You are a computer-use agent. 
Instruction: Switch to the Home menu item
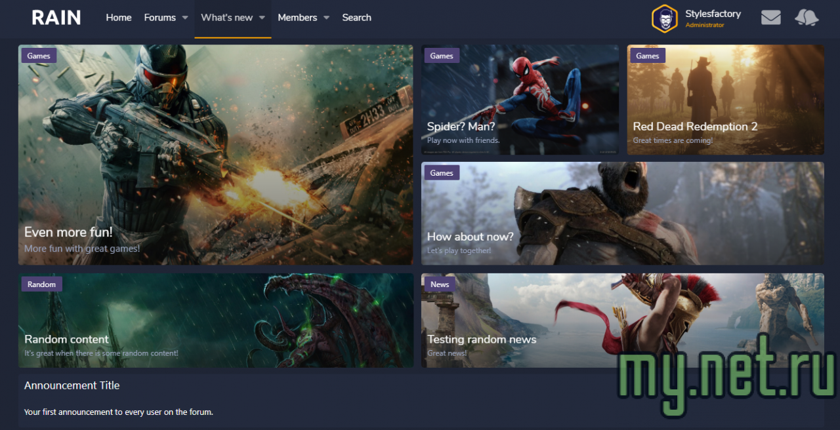click(x=118, y=18)
